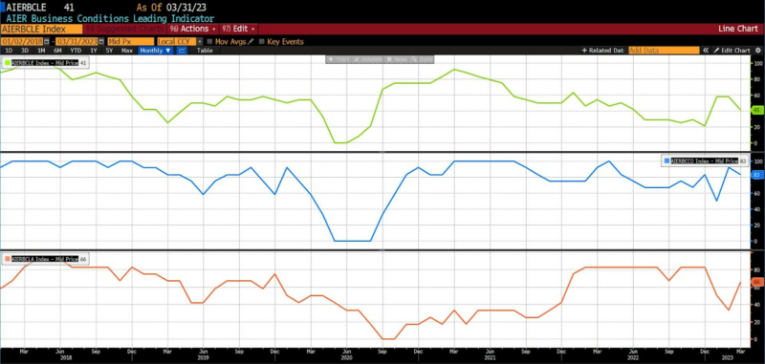
Task: Click the green AIERBCLE legend color swatch
Action: 8,62
